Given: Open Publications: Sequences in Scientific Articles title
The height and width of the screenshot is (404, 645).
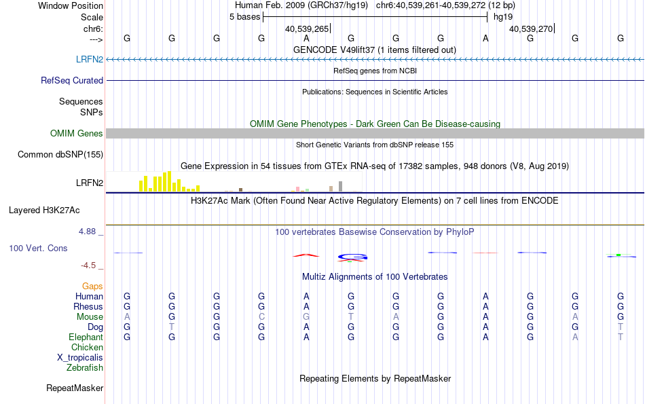Looking at the screenshot, I should click(375, 92).
